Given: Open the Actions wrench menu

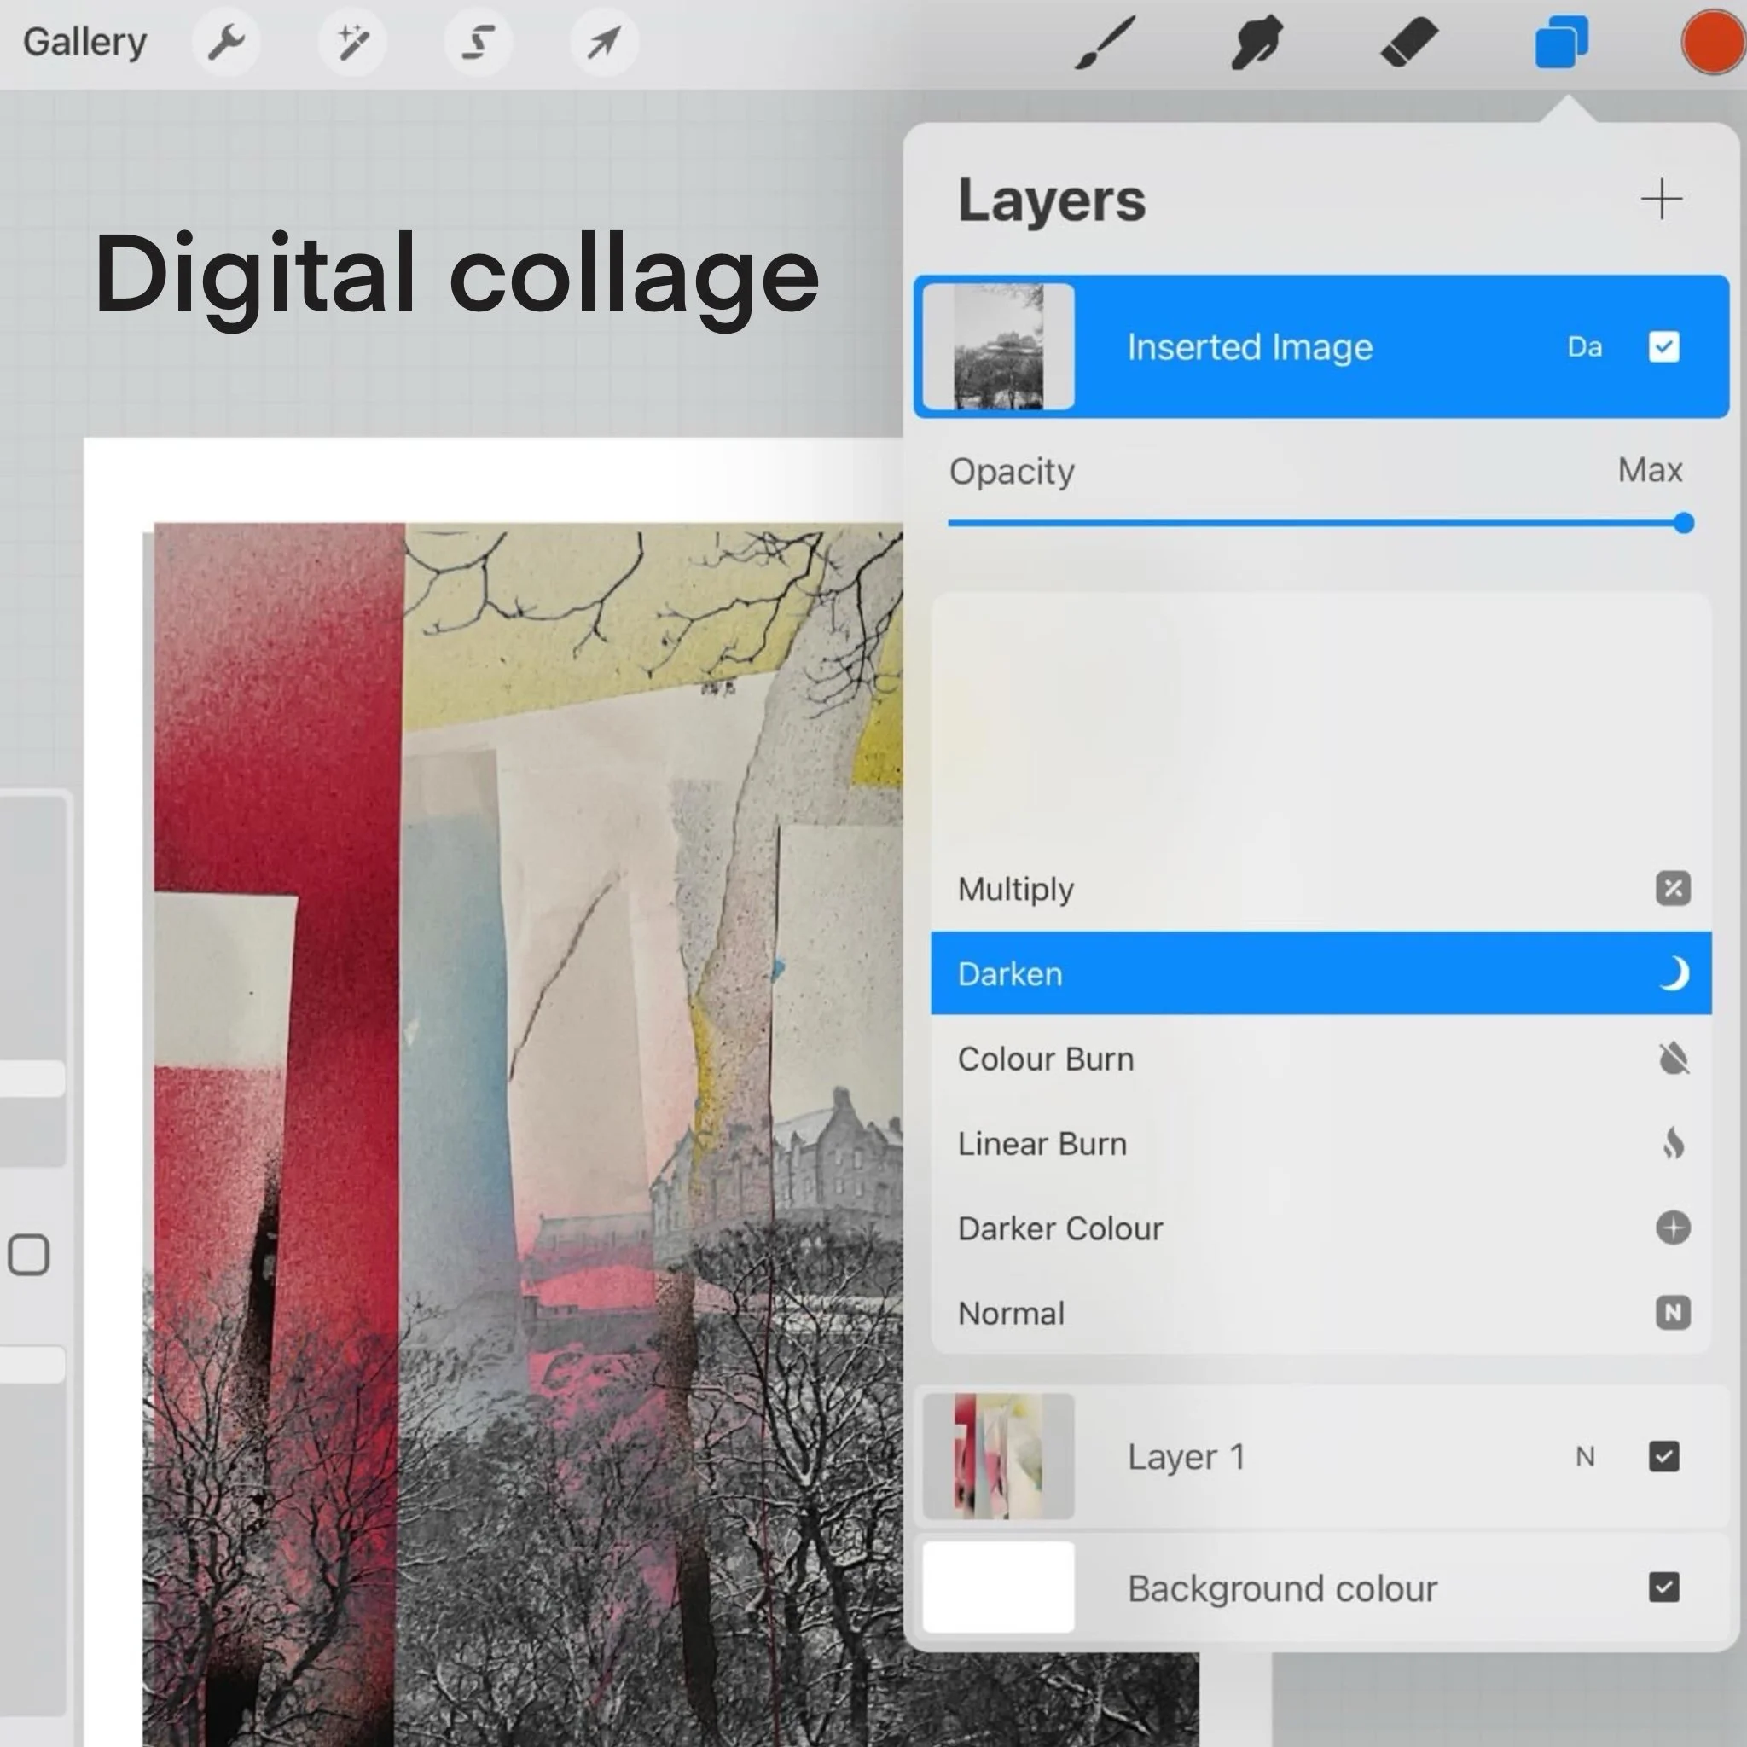Looking at the screenshot, I should (x=226, y=42).
